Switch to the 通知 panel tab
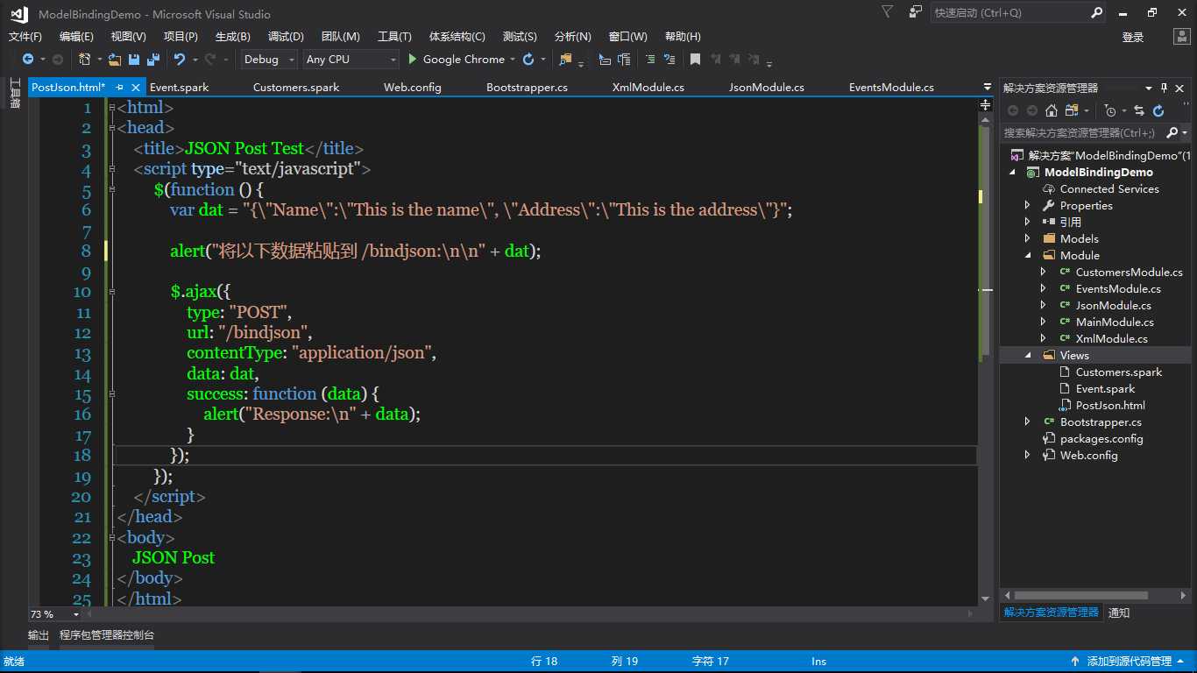This screenshot has width=1197, height=673. tap(1119, 613)
